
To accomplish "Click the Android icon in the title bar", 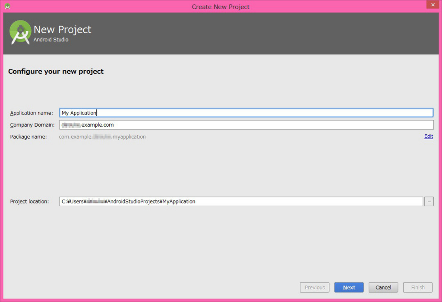I will tap(7, 6).
